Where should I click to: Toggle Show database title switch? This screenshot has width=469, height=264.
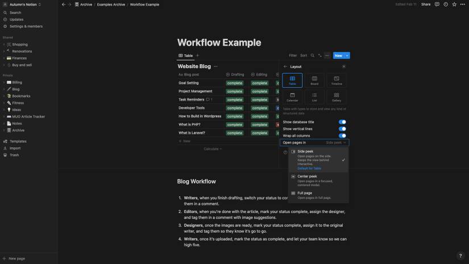pos(342,122)
